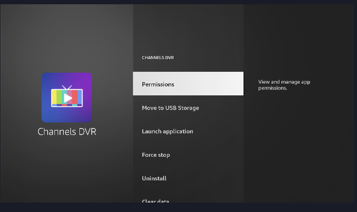357x212 pixels.
Task: Click the right edge of the highlighted Permissions row
Action: 239,84
